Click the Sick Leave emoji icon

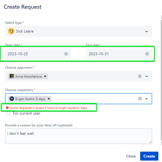coord(11,31)
